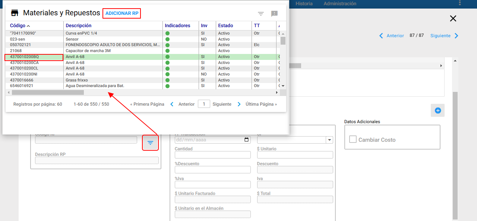Click Anterior in the table pagination
This screenshot has width=477, height=221.
tap(186, 104)
